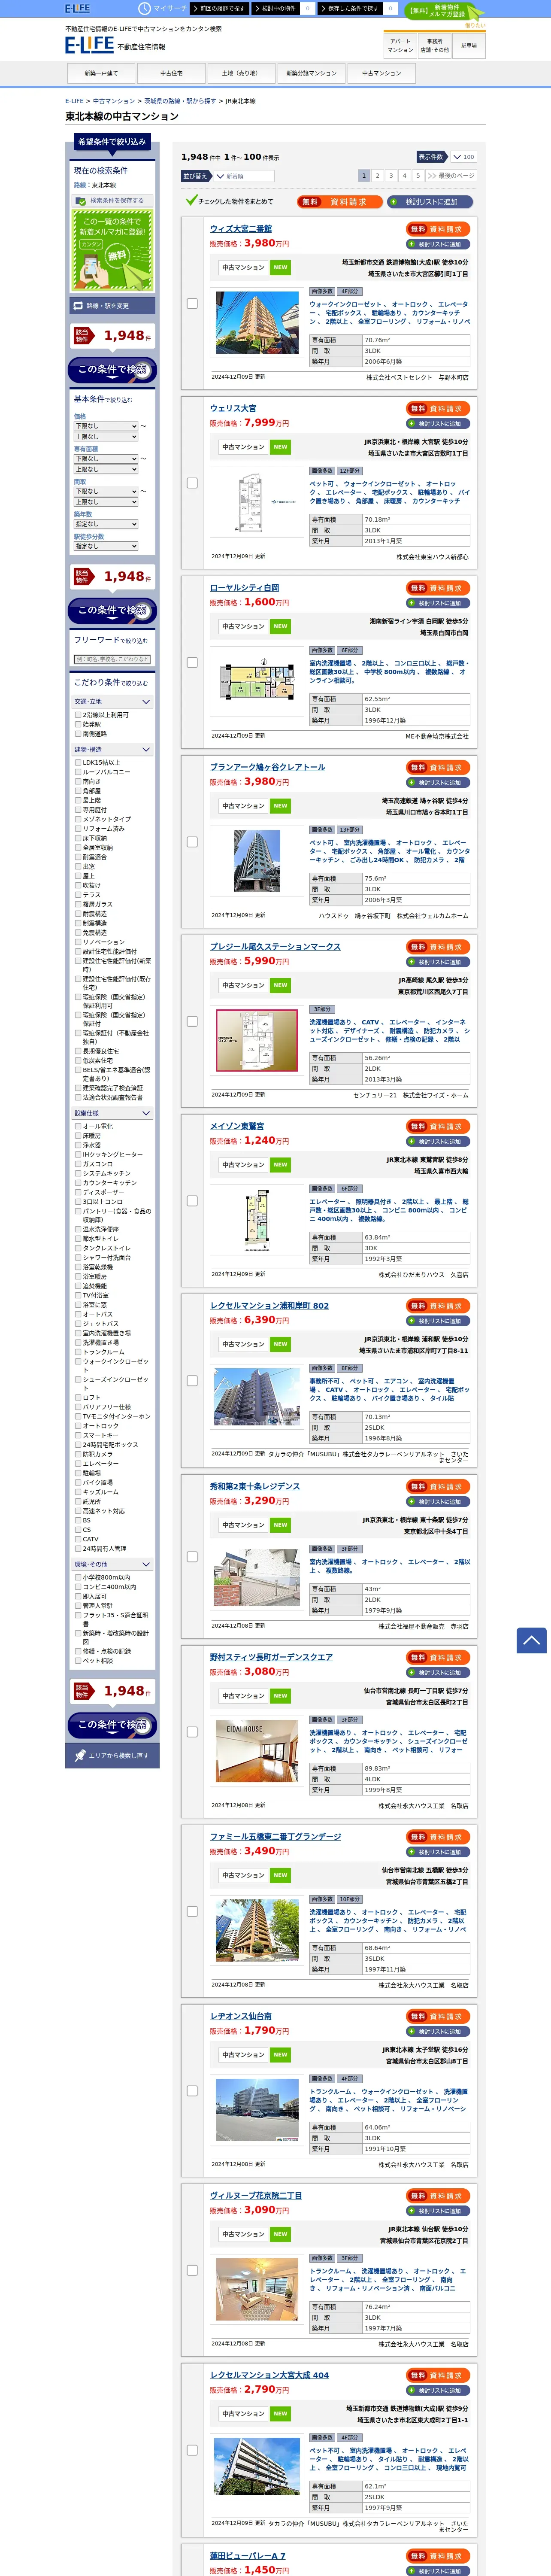Open the 価格 下限なし dropdown

[x=106, y=426]
